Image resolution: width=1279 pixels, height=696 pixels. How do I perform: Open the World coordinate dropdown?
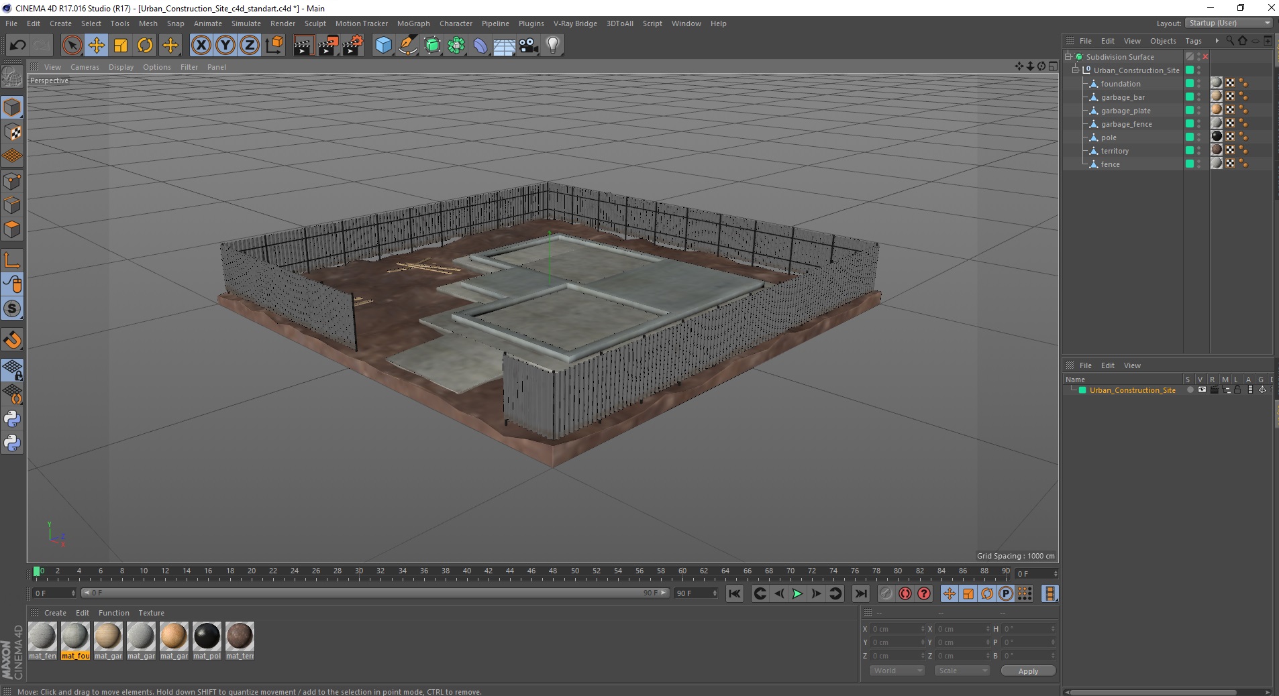[x=897, y=671]
